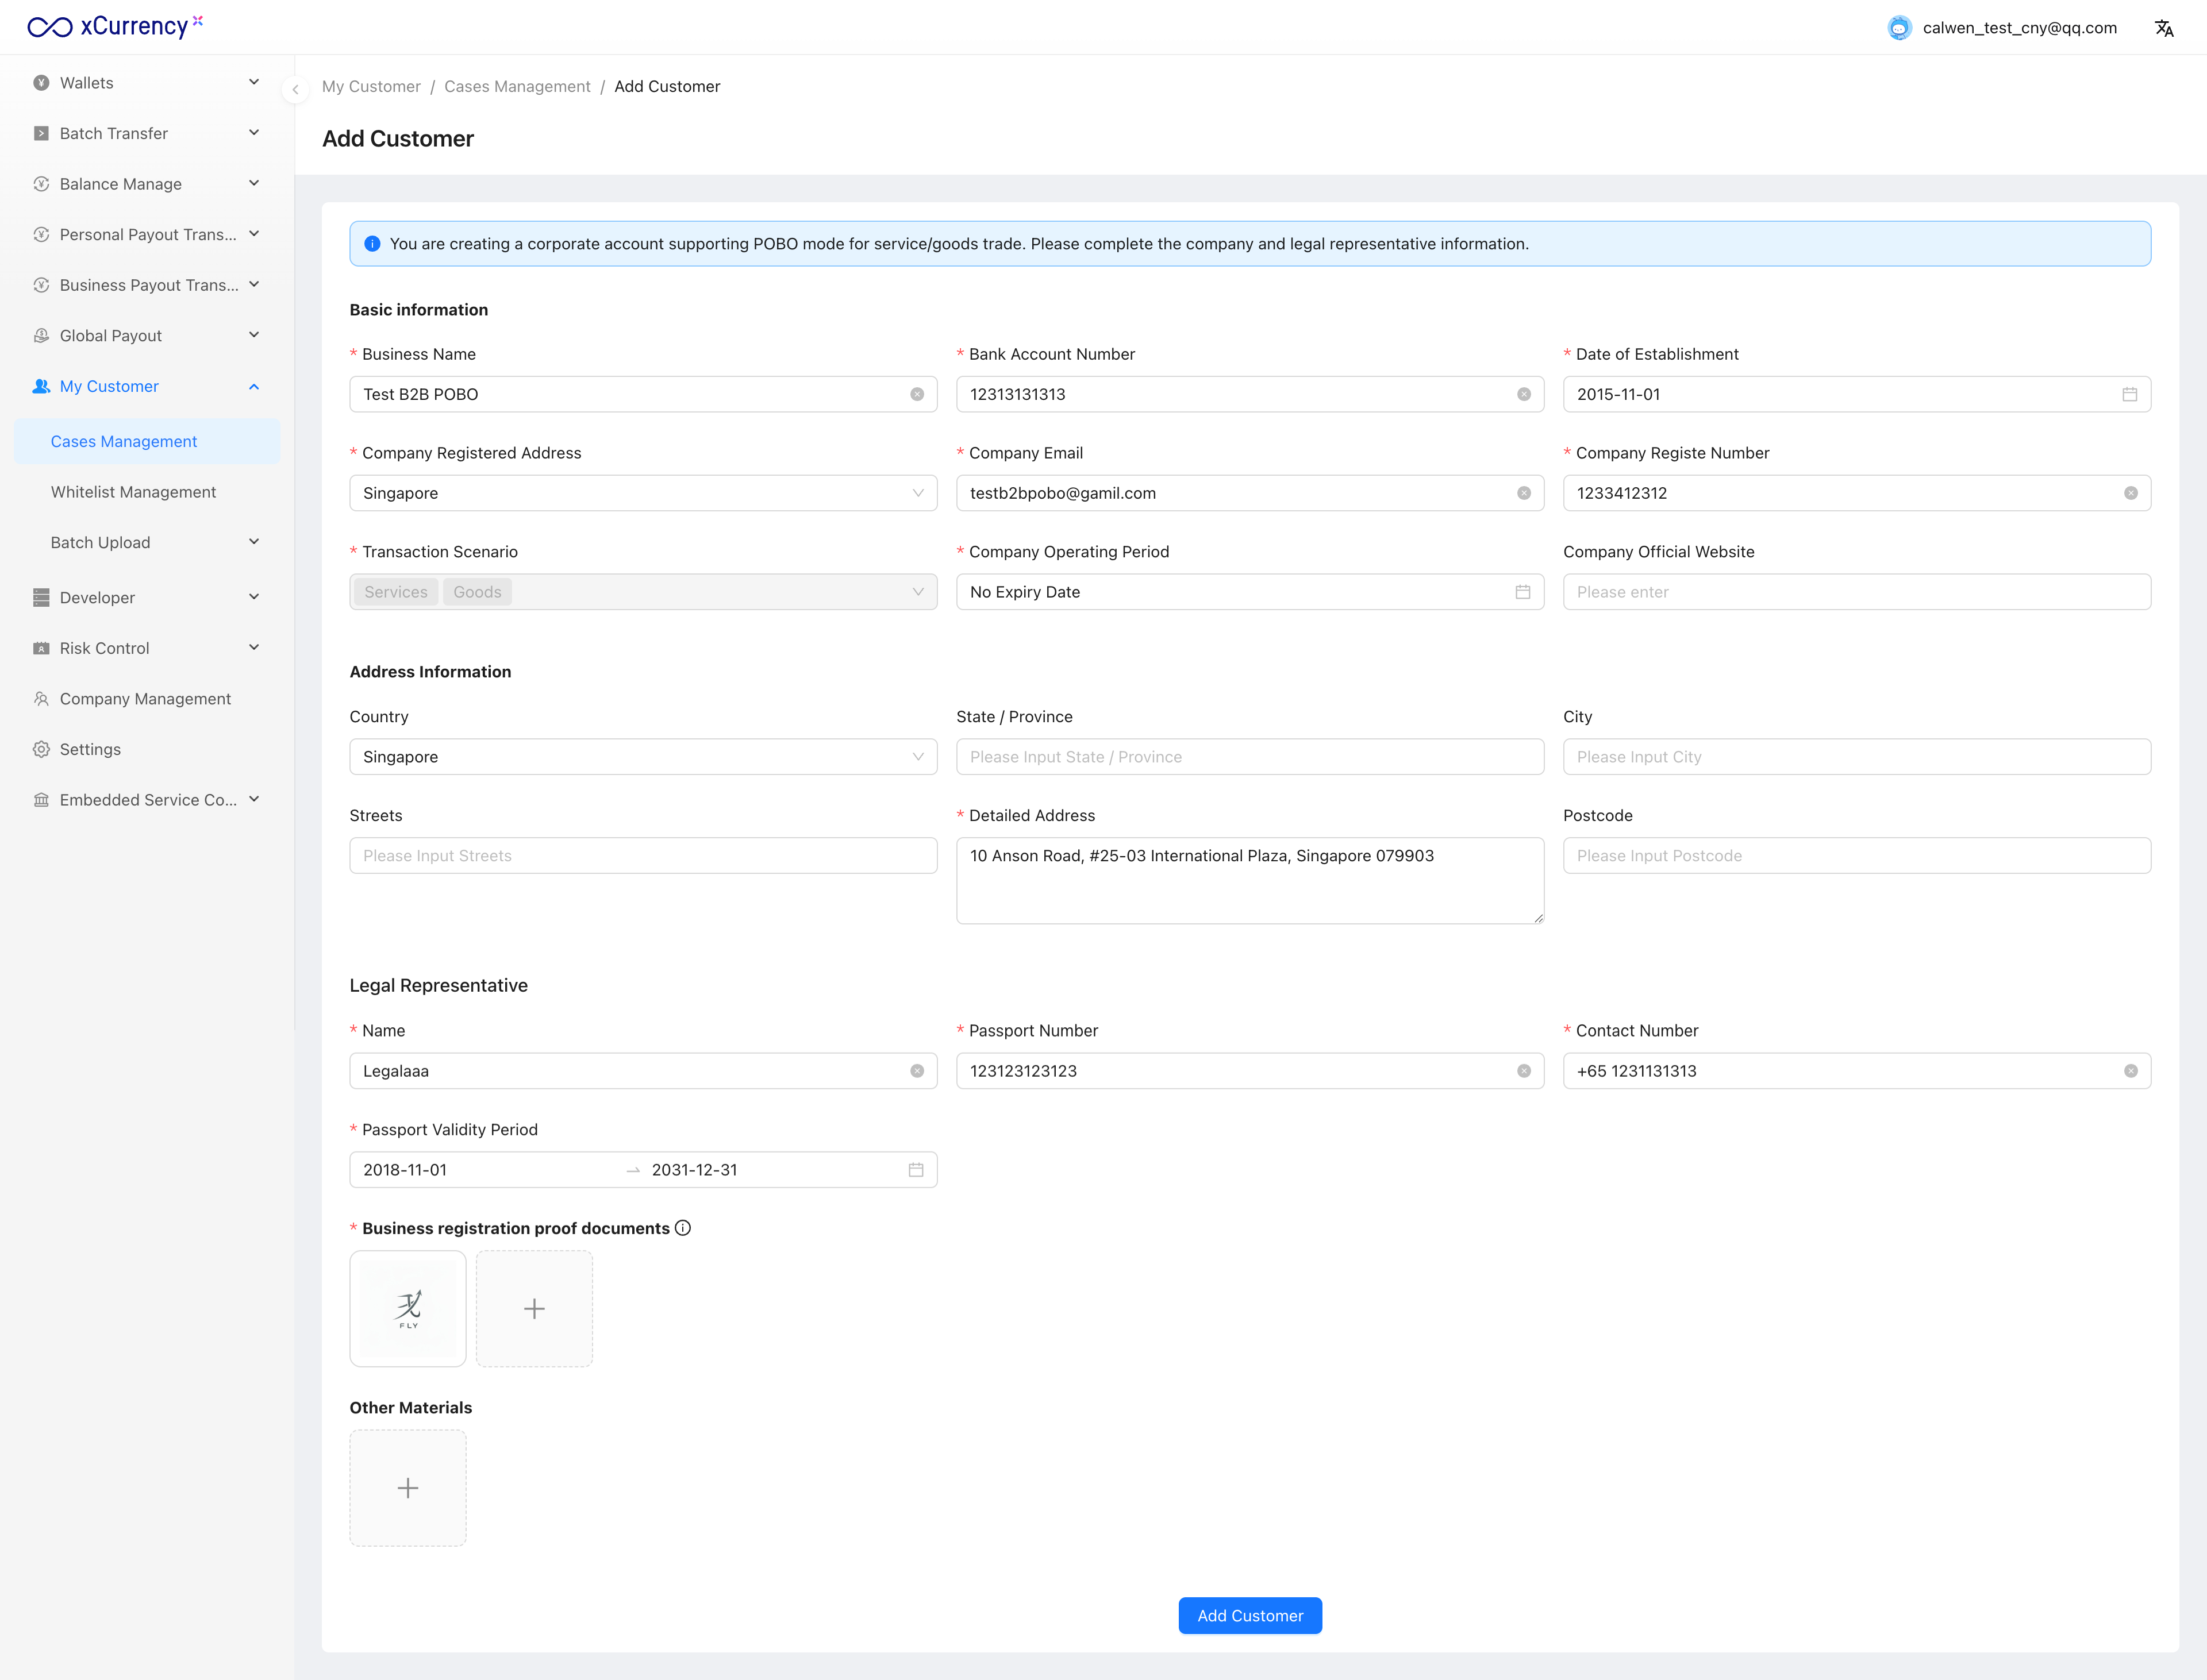
Task: Click info icon next to registration documents
Action: (683, 1228)
